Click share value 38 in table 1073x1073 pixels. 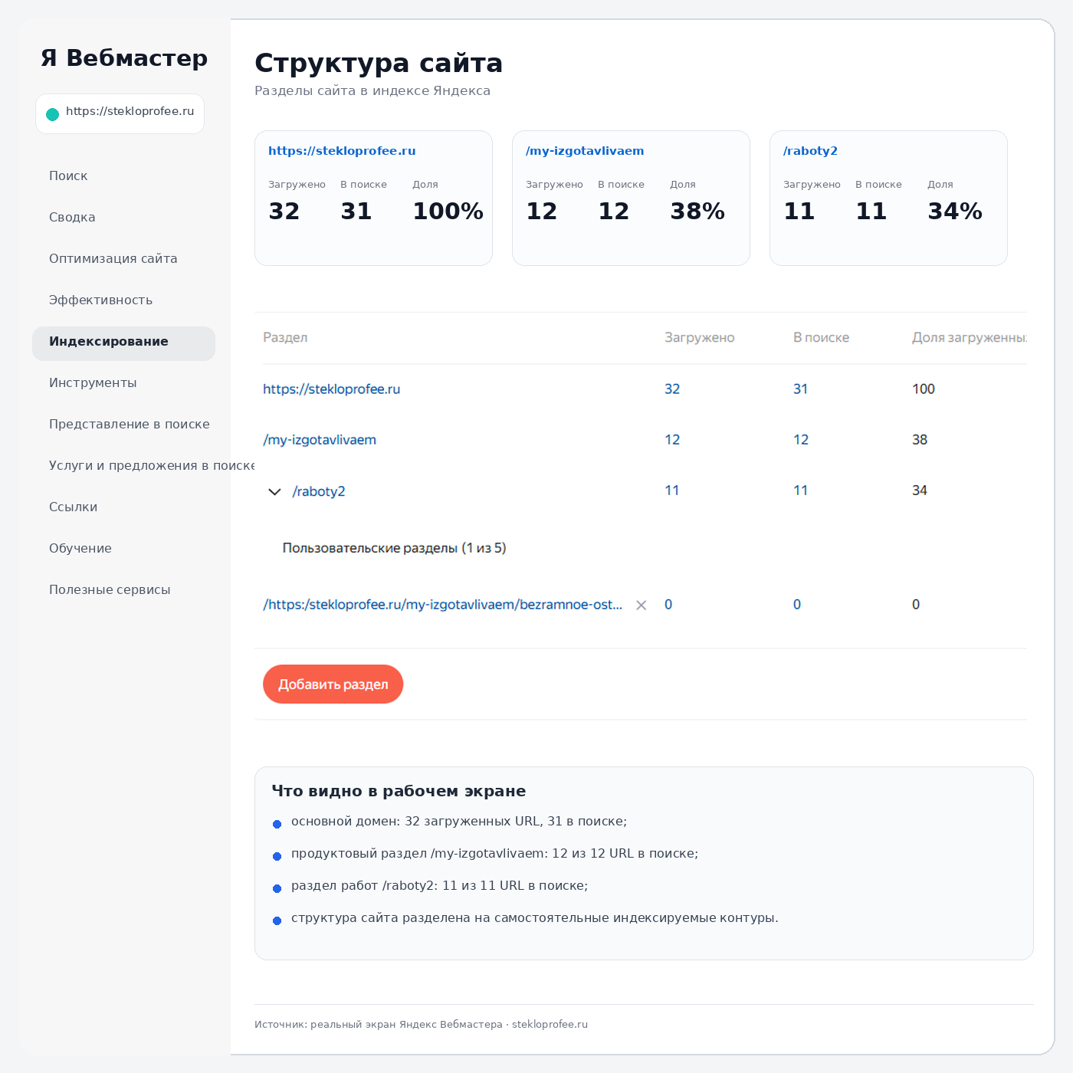coord(920,440)
